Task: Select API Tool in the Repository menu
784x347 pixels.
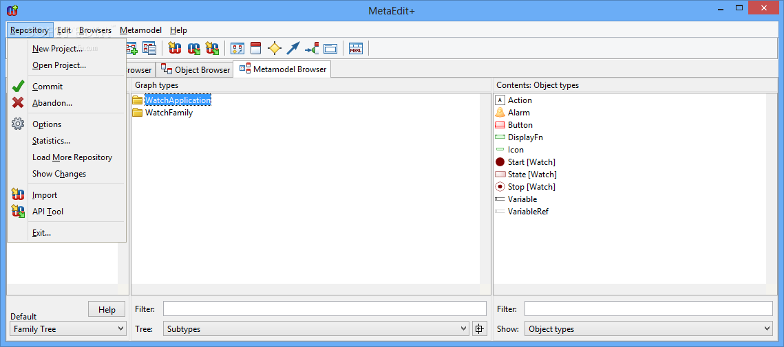Action: click(47, 212)
